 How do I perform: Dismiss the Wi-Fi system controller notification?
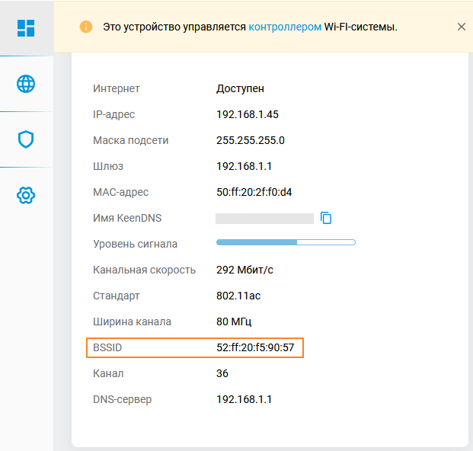pos(461,27)
